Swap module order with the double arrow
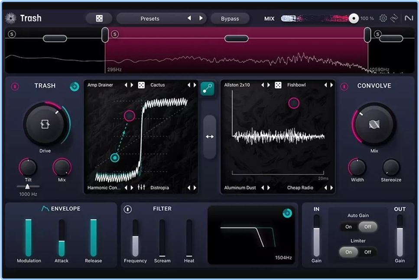Viewport: 419px width, 280px height. (x=210, y=137)
